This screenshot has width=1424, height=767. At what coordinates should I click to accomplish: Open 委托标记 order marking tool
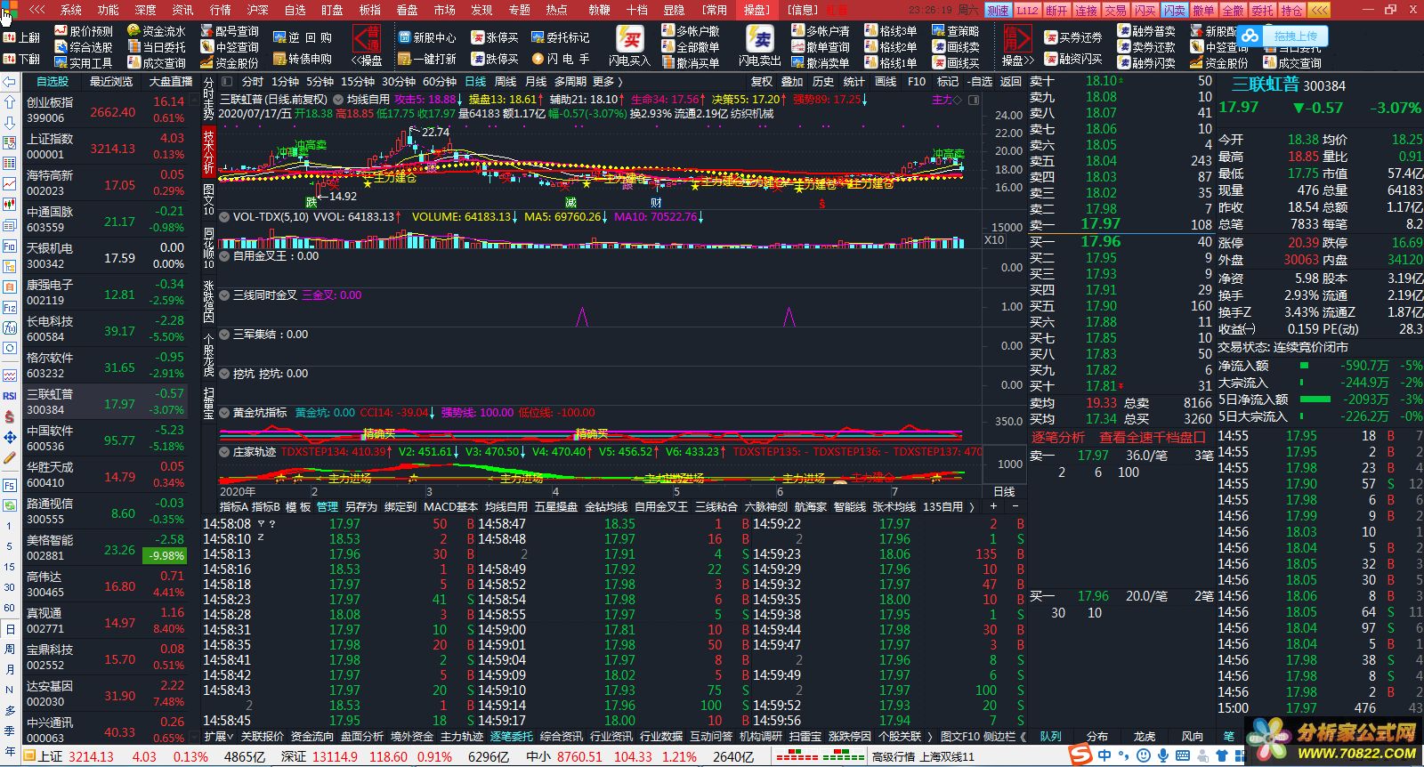pyautogui.click(x=561, y=37)
